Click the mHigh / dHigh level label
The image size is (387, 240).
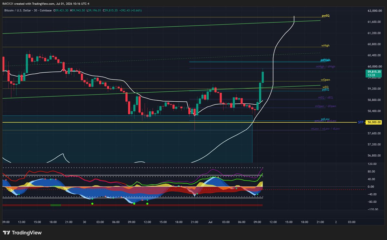coord(325,66)
